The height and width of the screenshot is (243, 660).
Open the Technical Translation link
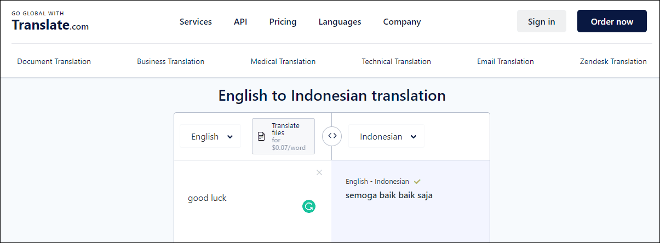pyautogui.click(x=396, y=61)
